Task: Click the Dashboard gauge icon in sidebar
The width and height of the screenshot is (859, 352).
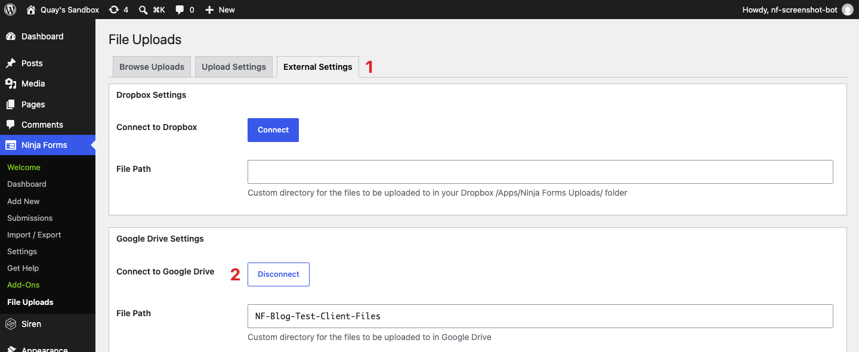Action: click(11, 36)
